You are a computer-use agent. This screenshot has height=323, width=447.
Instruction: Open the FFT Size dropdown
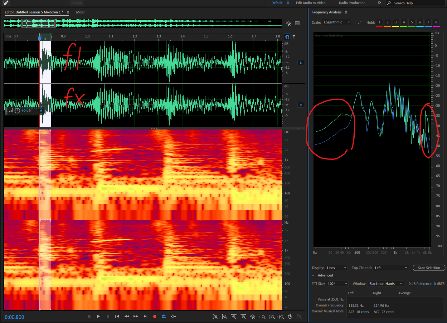point(337,284)
